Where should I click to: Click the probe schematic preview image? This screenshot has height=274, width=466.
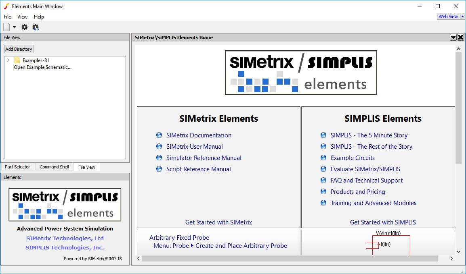coord(388,243)
